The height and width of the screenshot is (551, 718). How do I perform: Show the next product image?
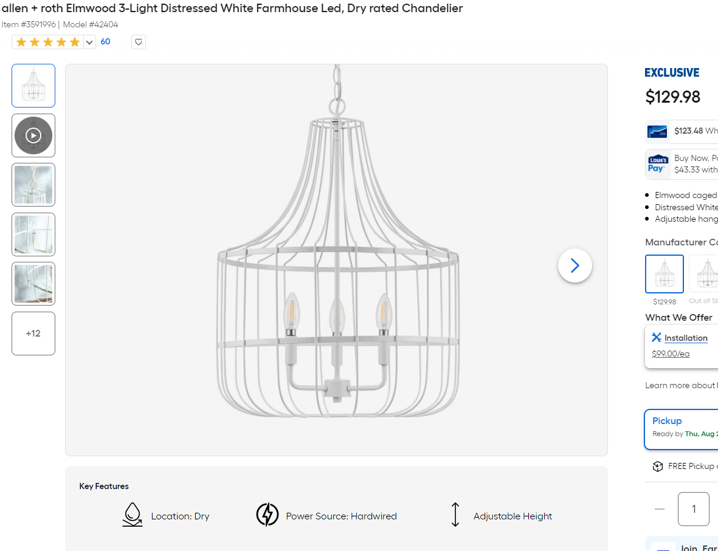click(x=575, y=265)
